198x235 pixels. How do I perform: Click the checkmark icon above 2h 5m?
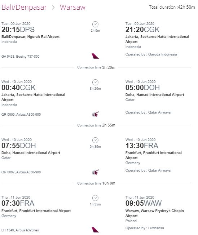click(95, 24)
